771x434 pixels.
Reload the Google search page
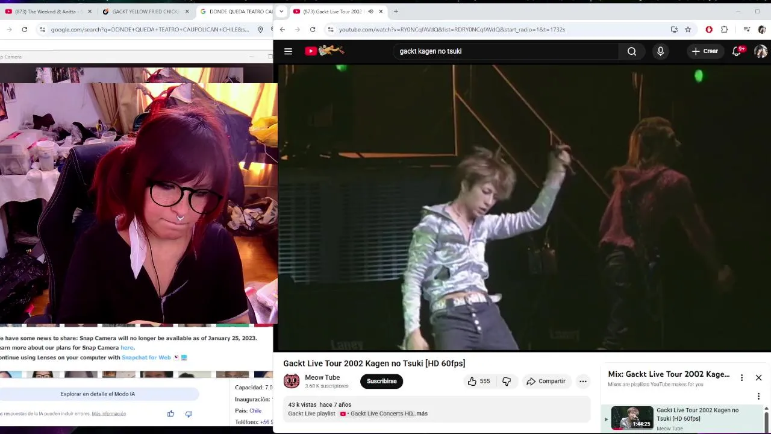coord(25,30)
